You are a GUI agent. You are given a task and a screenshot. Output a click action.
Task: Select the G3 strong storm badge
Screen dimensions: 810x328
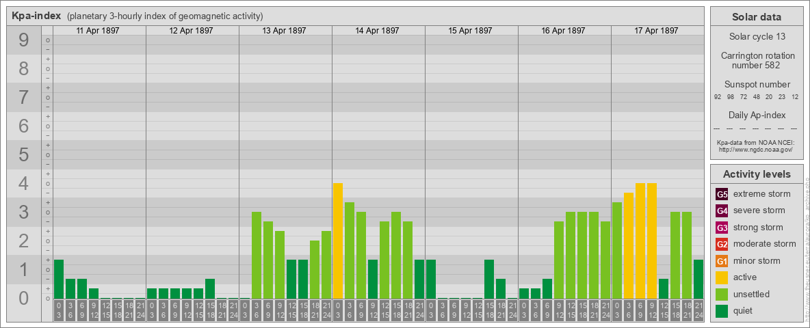(722, 228)
